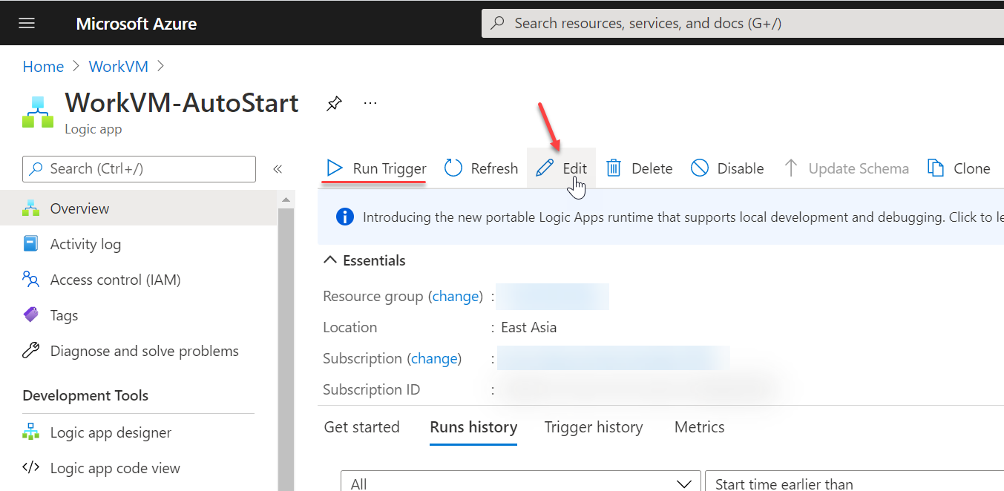This screenshot has width=1004, height=491.
Task: Click the Run Trigger play icon
Action: pyautogui.click(x=335, y=168)
